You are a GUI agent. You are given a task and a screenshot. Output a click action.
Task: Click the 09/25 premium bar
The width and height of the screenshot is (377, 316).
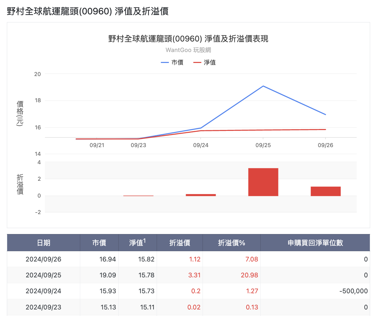click(263, 182)
